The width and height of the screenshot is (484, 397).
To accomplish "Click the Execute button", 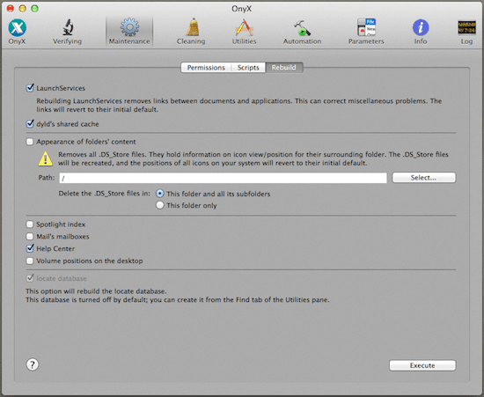I will tap(422, 365).
